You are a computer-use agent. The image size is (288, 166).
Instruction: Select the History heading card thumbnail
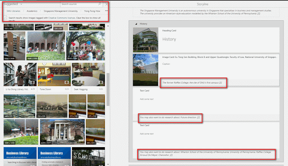[x=145, y=40]
